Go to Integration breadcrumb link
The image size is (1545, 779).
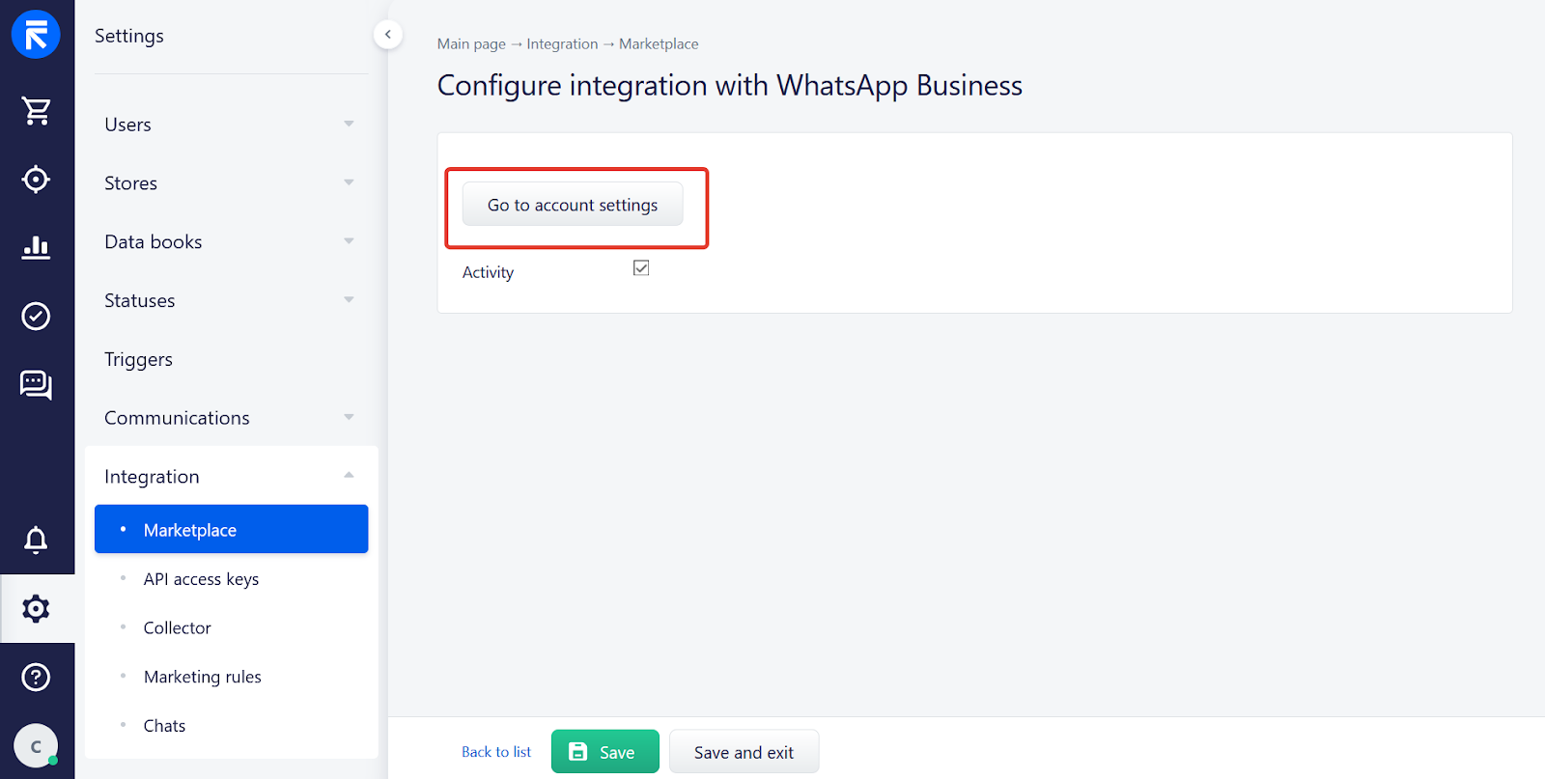(x=562, y=44)
